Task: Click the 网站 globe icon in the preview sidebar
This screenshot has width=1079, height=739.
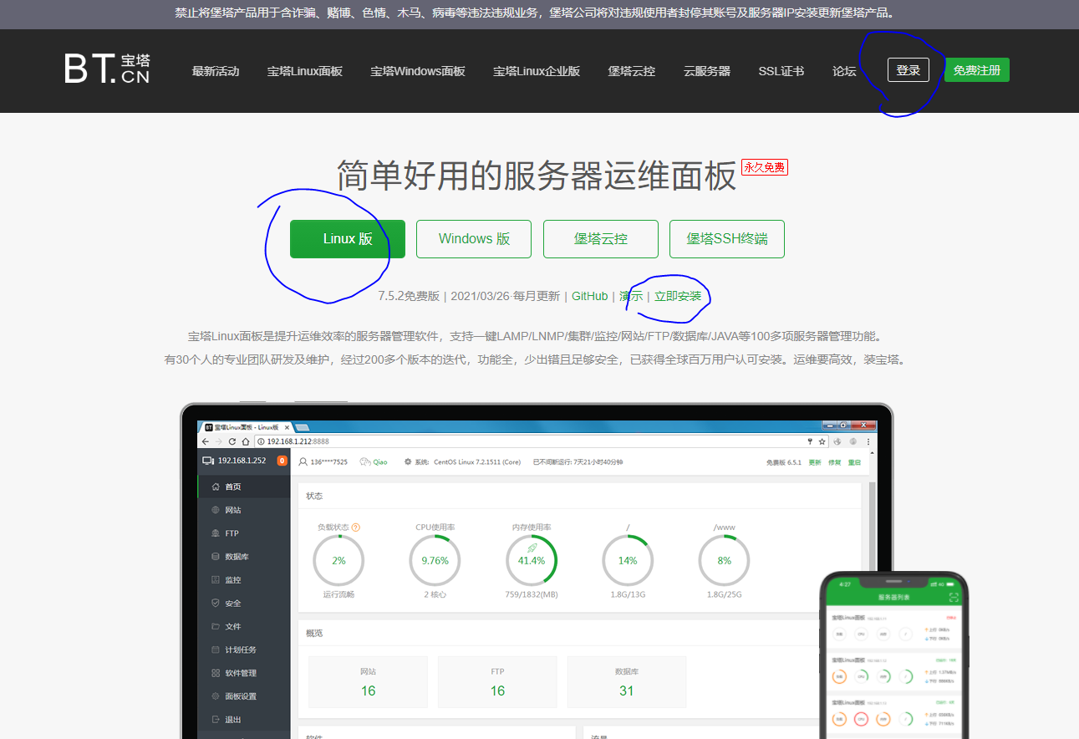Action: tap(216, 510)
